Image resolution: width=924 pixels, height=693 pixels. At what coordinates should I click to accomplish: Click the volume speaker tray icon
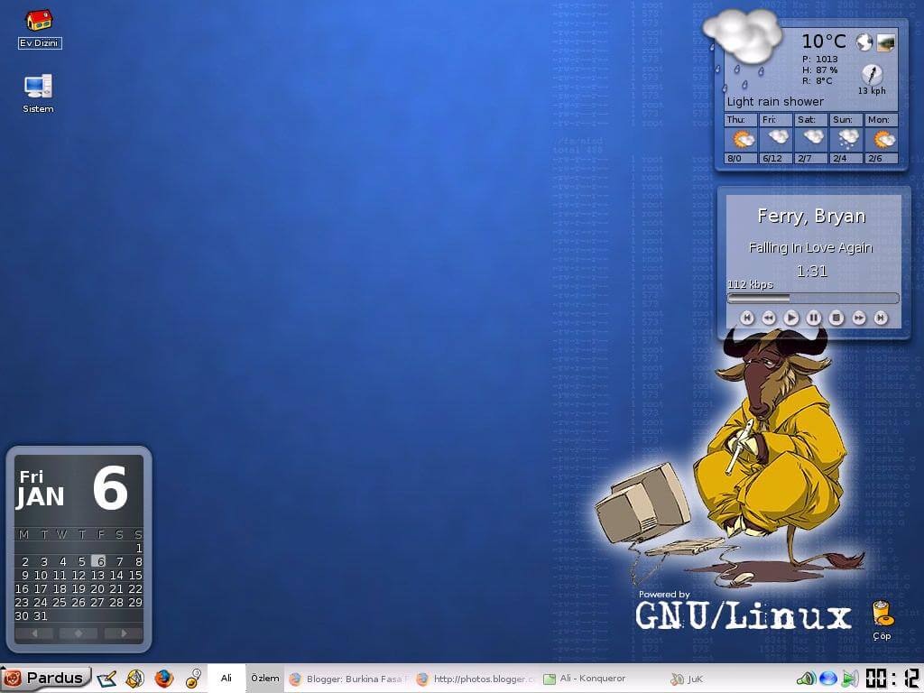point(807,679)
